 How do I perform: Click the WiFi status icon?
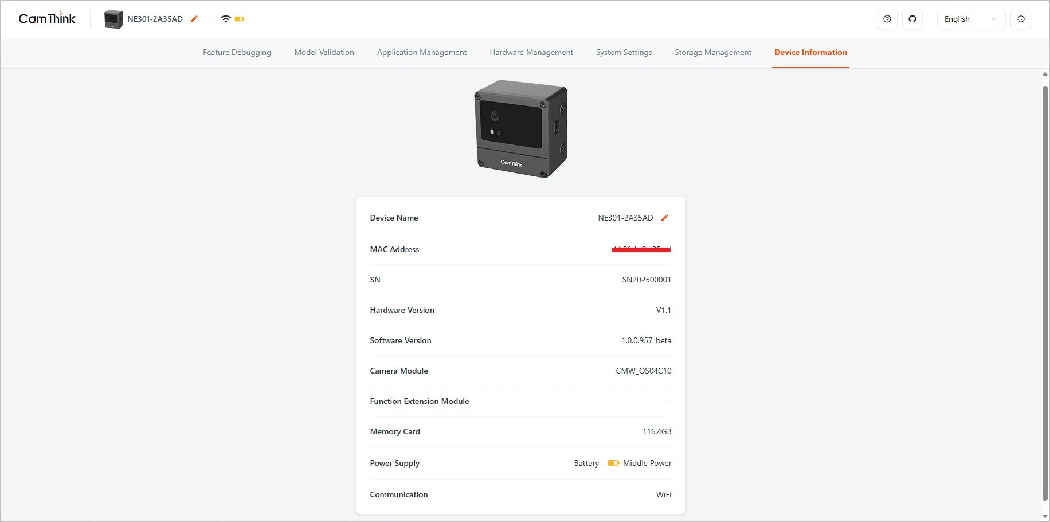pos(225,19)
